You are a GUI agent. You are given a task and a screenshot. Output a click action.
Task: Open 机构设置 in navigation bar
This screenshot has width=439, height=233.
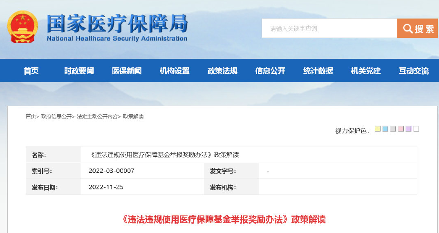[x=175, y=71]
